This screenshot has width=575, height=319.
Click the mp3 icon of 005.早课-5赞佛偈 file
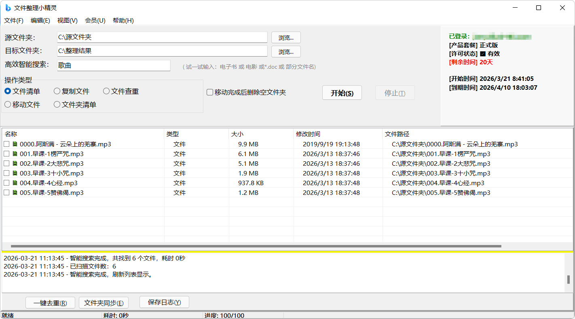click(15, 192)
